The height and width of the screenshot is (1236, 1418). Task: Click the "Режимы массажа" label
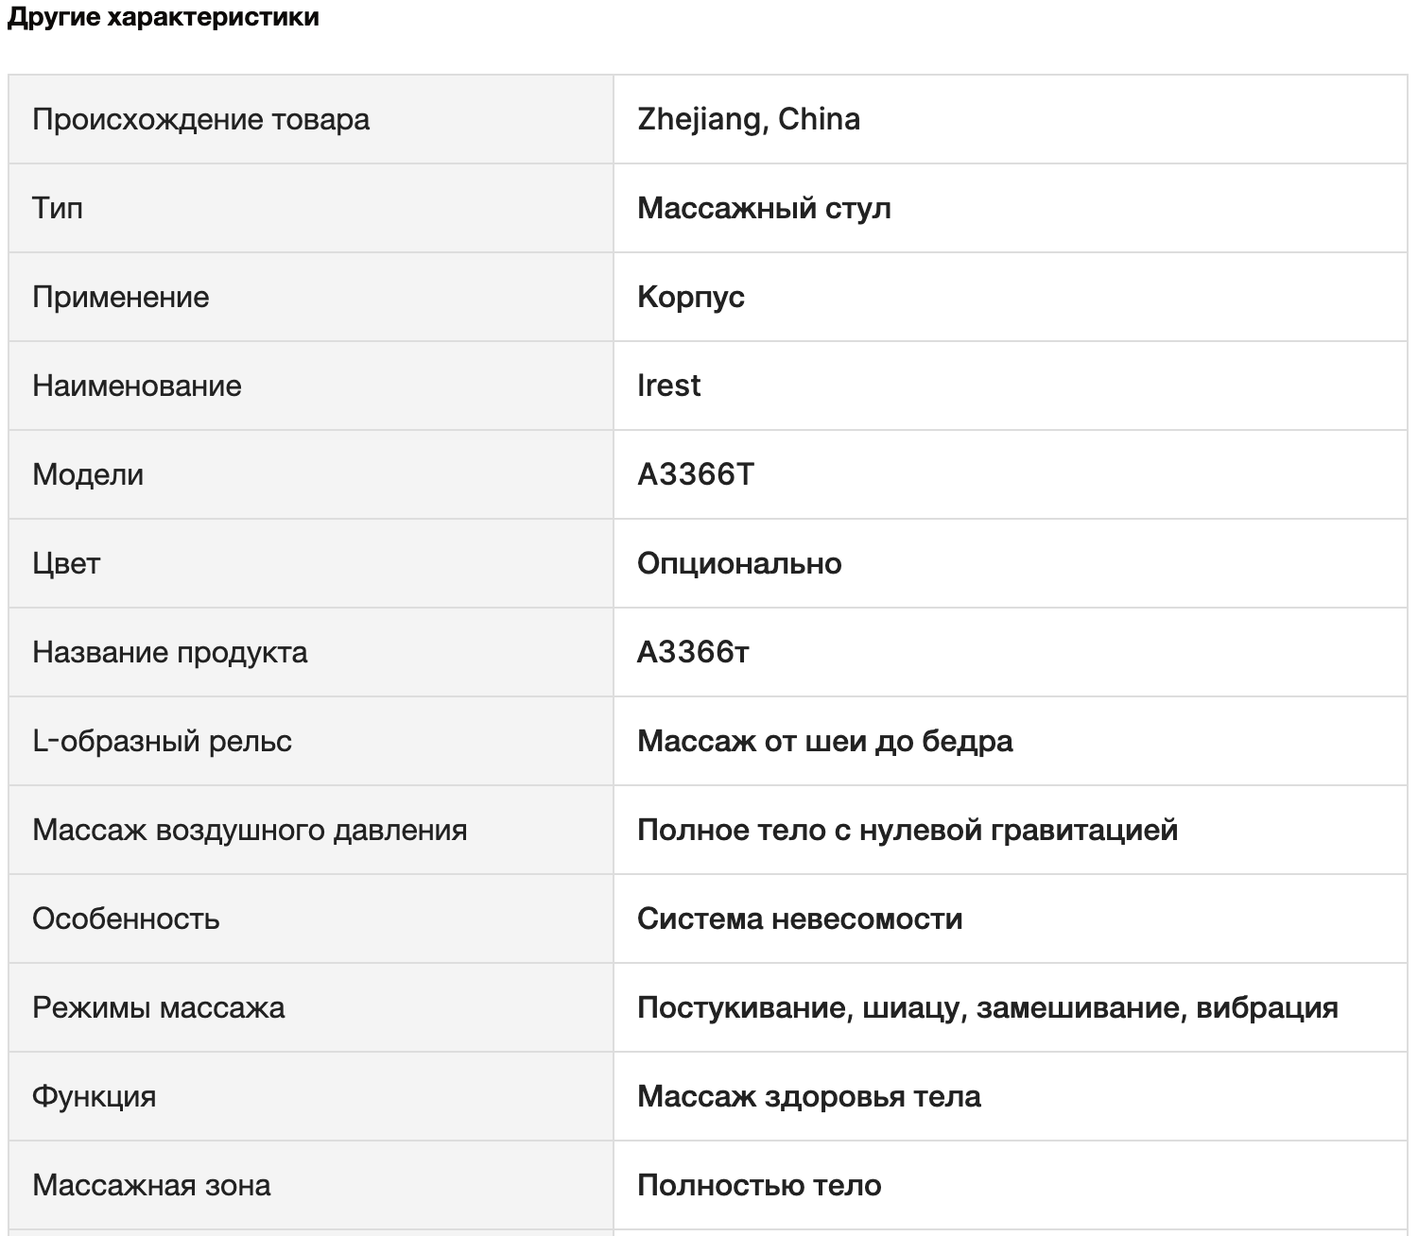158,1007
